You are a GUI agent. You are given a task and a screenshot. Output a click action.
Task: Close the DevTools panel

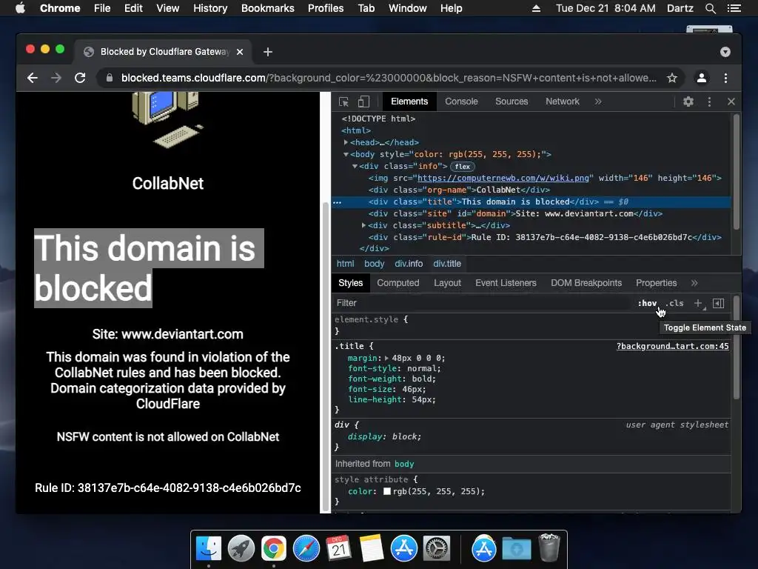731,102
